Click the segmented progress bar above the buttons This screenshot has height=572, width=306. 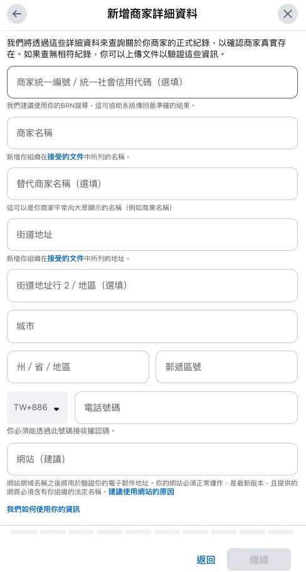[152, 532]
